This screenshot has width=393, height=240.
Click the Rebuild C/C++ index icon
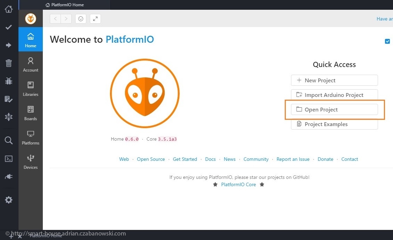pyautogui.click(x=8, y=117)
